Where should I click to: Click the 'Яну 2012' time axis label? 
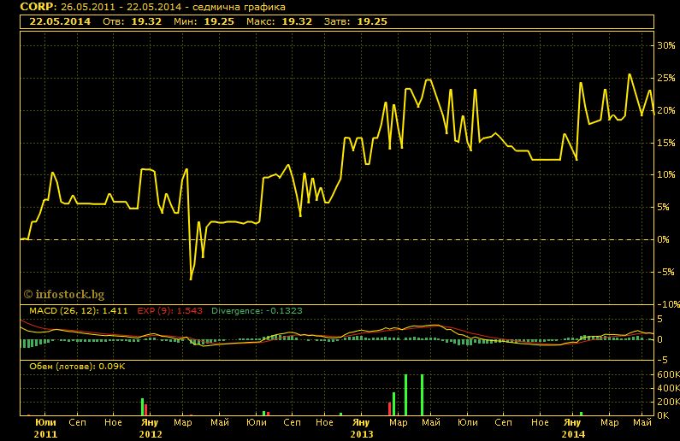[x=150, y=428]
